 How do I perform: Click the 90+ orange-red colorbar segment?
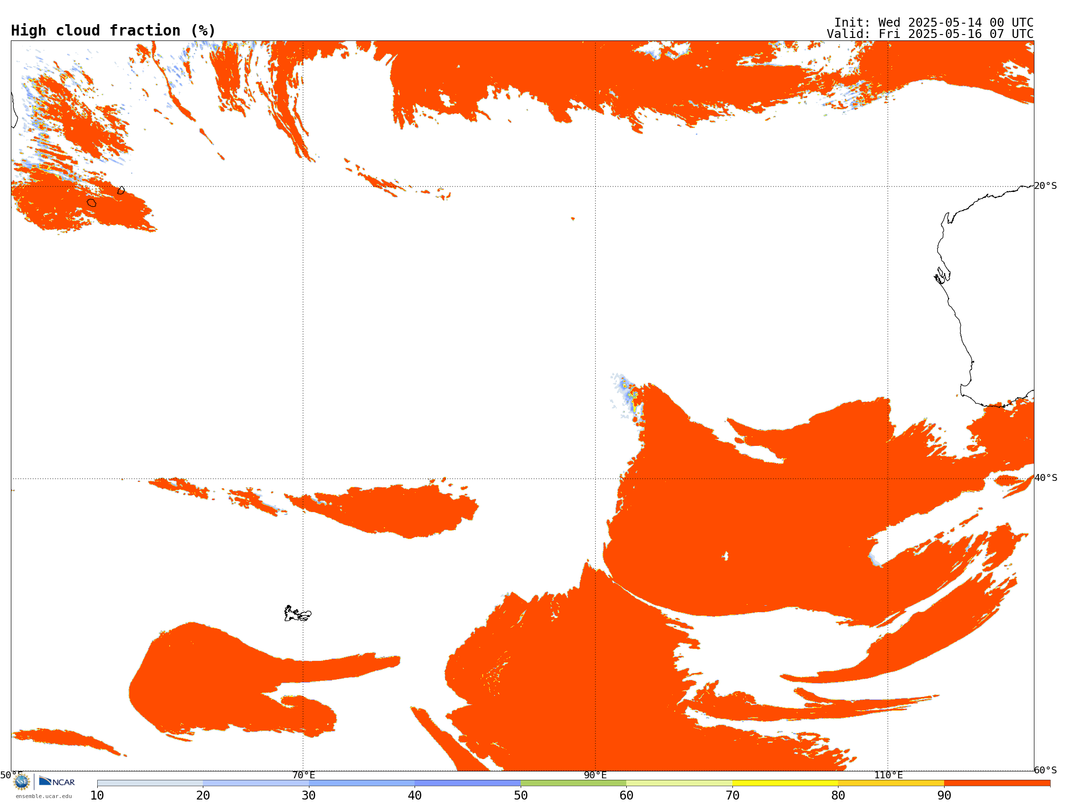pos(997,783)
